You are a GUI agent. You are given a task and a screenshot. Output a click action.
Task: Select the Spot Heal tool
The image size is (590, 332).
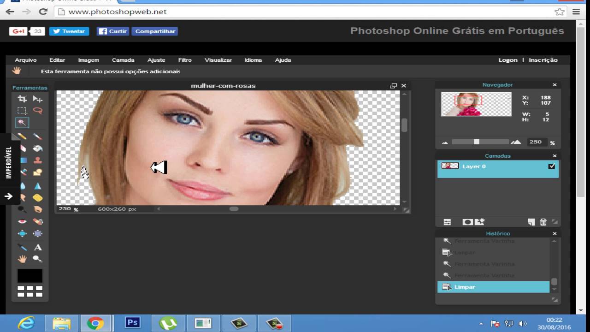pos(38,222)
